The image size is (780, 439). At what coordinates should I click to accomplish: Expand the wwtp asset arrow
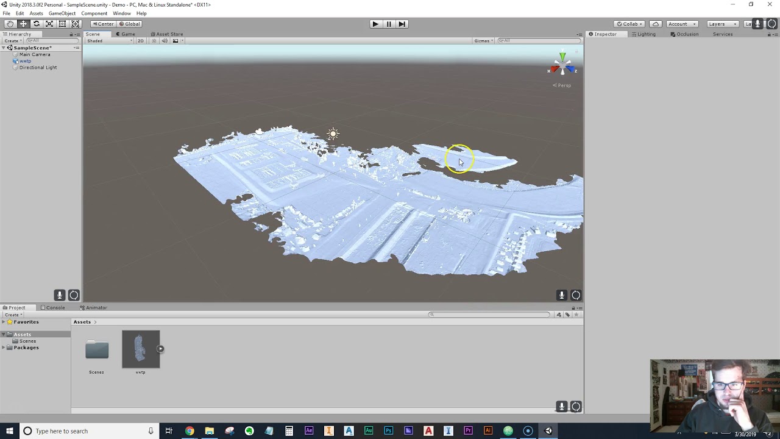[160, 349]
